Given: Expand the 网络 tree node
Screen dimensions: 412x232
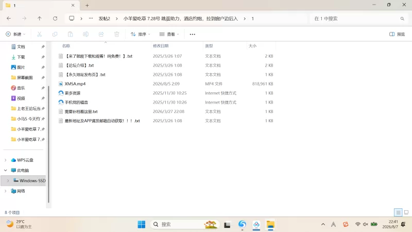Looking at the screenshot, I should pyautogui.click(x=6, y=191).
